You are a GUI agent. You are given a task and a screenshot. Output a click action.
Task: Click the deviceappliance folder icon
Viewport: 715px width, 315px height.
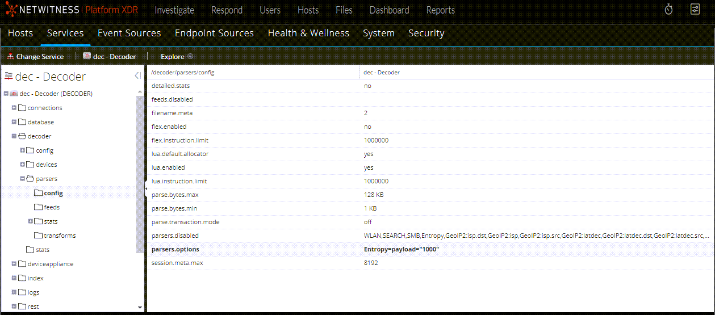click(x=22, y=264)
